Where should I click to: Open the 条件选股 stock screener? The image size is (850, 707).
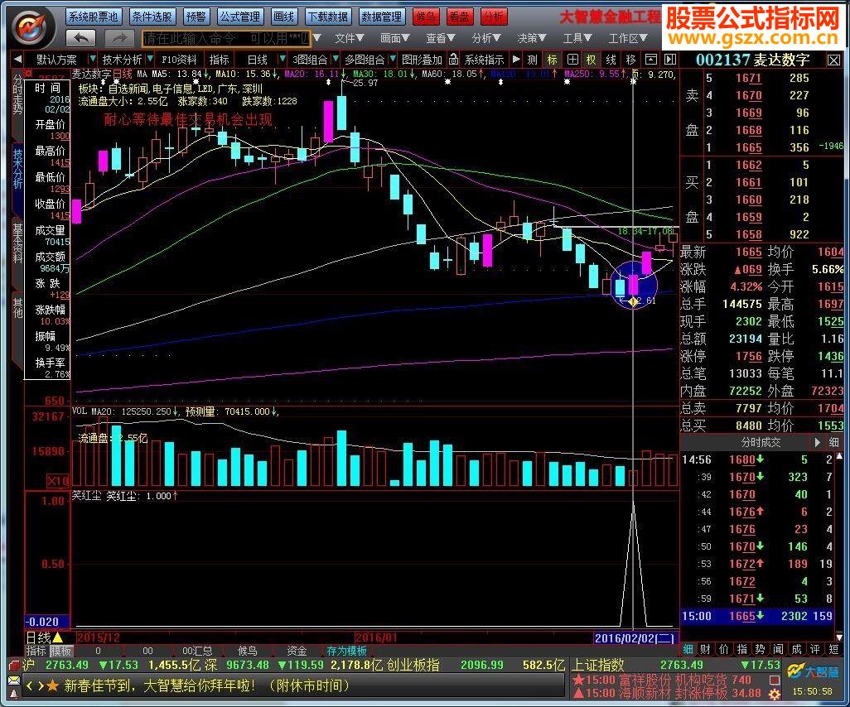[152, 17]
